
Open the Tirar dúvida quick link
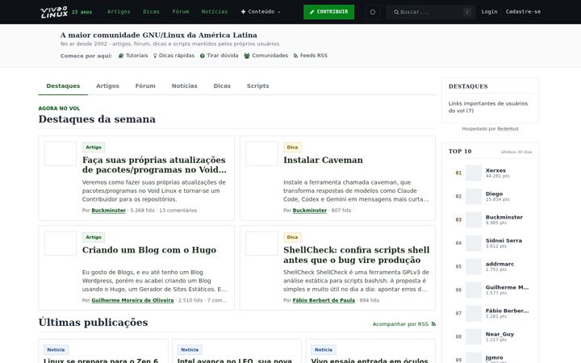[219, 56]
